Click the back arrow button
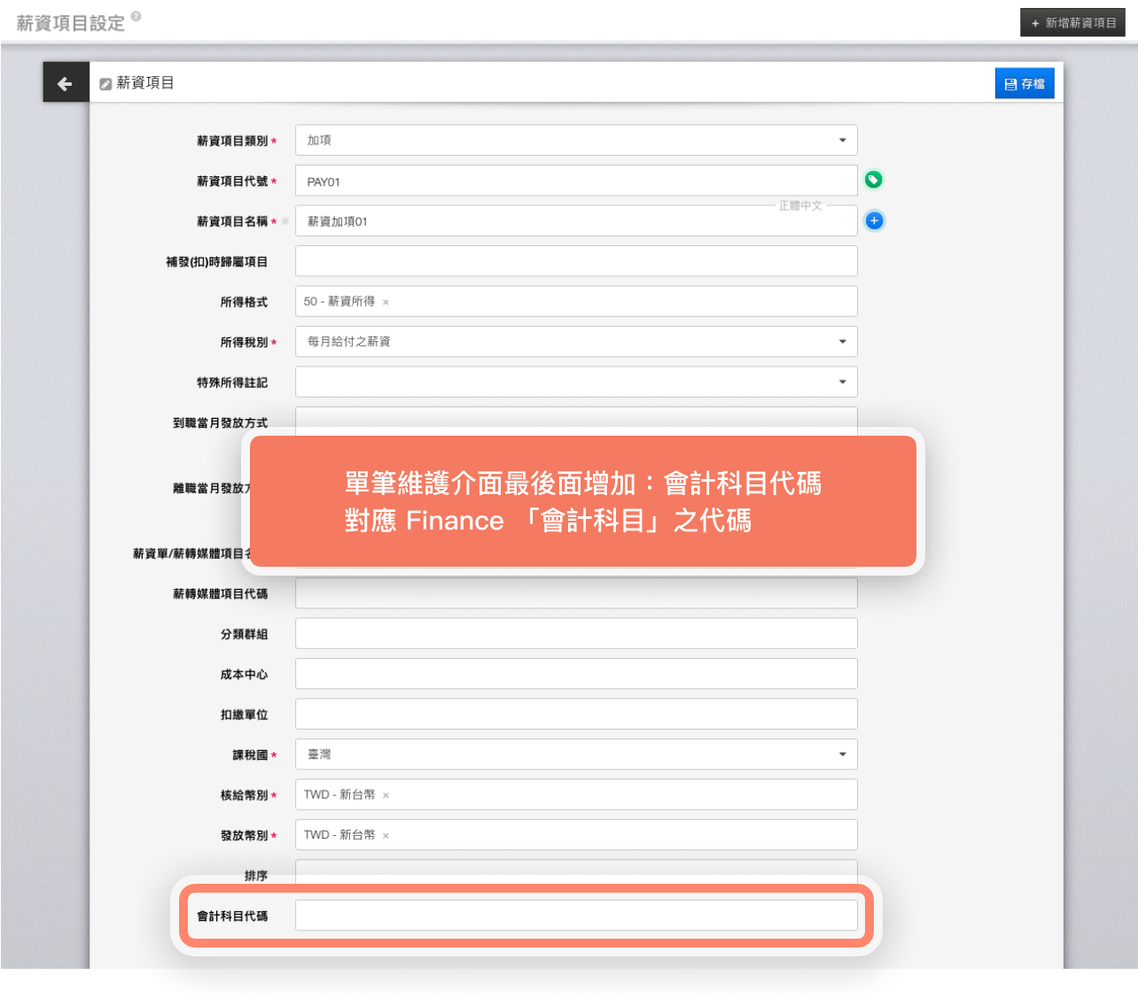Viewport: 1138px width, 1006px height. pyautogui.click(x=66, y=83)
